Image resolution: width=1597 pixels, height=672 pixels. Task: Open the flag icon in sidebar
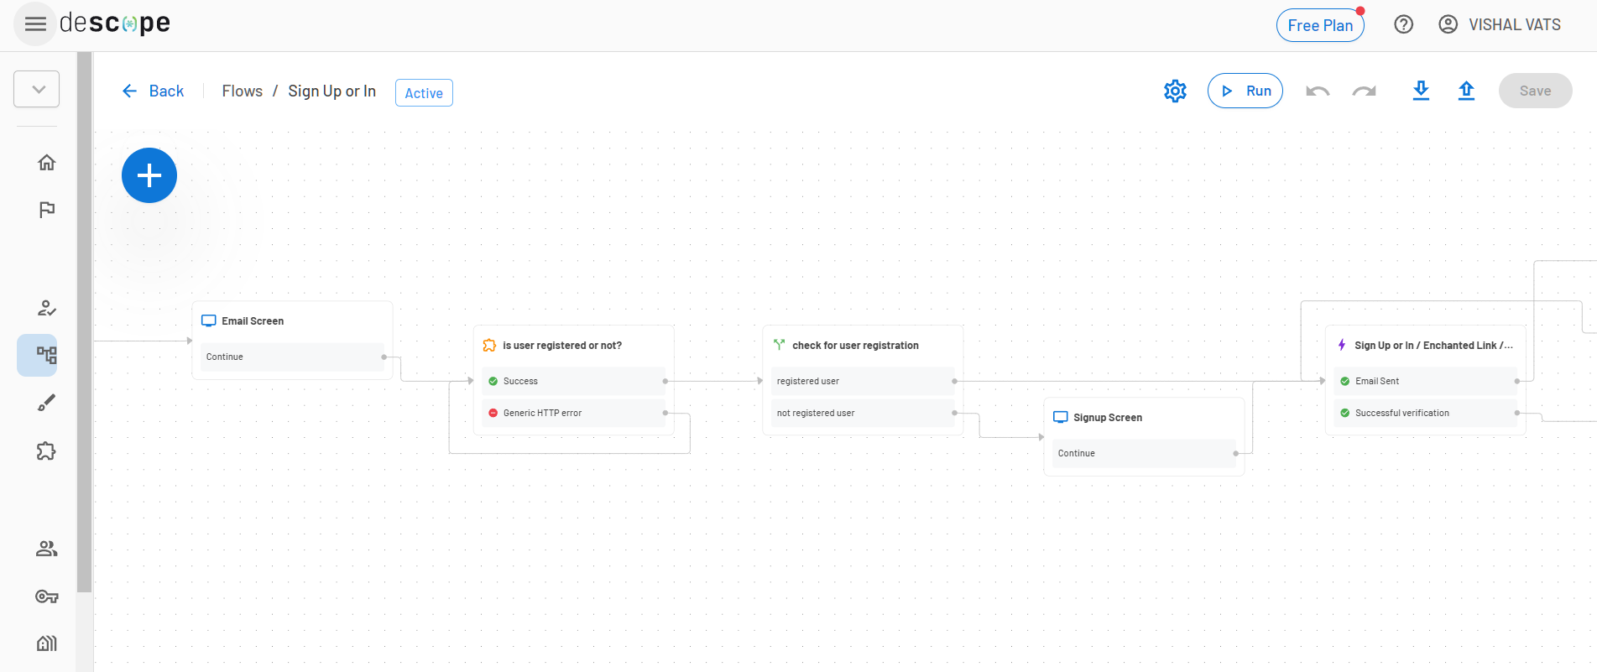click(x=47, y=209)
